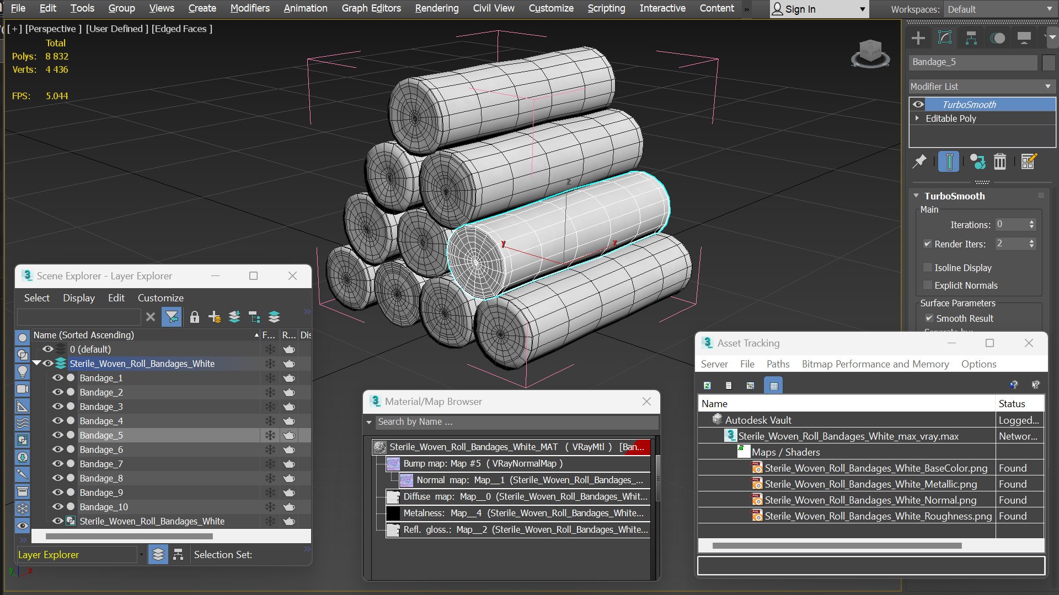
Task: Toggle the selection filter funnel in Scene Explorer
Action: click(172, 317)
